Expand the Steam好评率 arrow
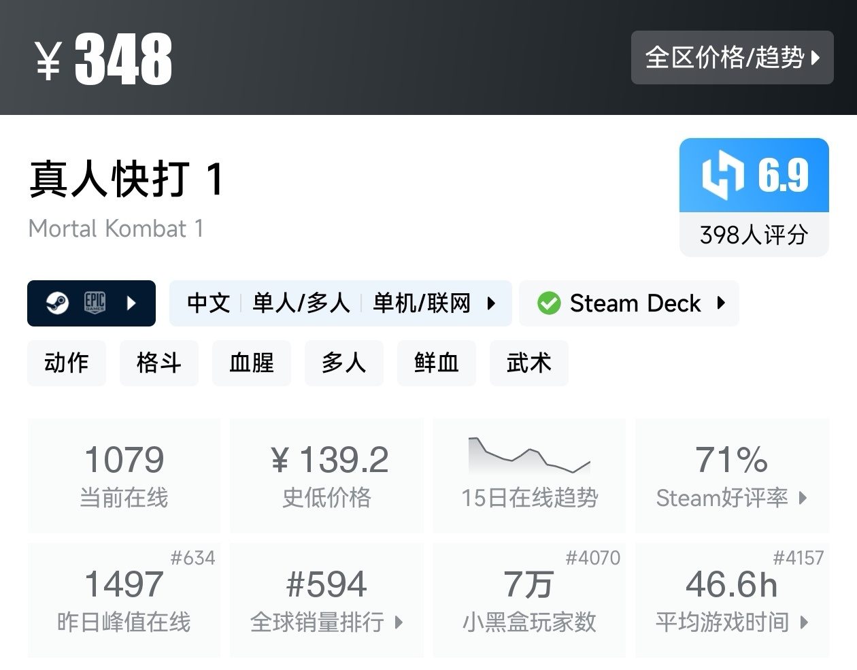Screen dimensions: 857x670 [x=803, y=498]
